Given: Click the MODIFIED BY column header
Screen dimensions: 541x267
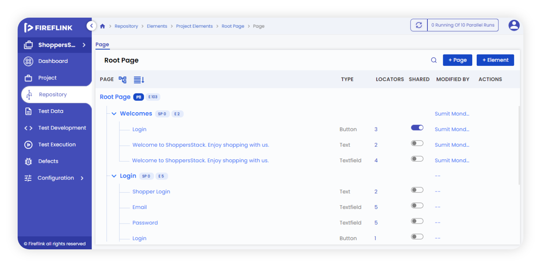Looking at the screenshot, I should pyautogui.click(x=453, y=79).
